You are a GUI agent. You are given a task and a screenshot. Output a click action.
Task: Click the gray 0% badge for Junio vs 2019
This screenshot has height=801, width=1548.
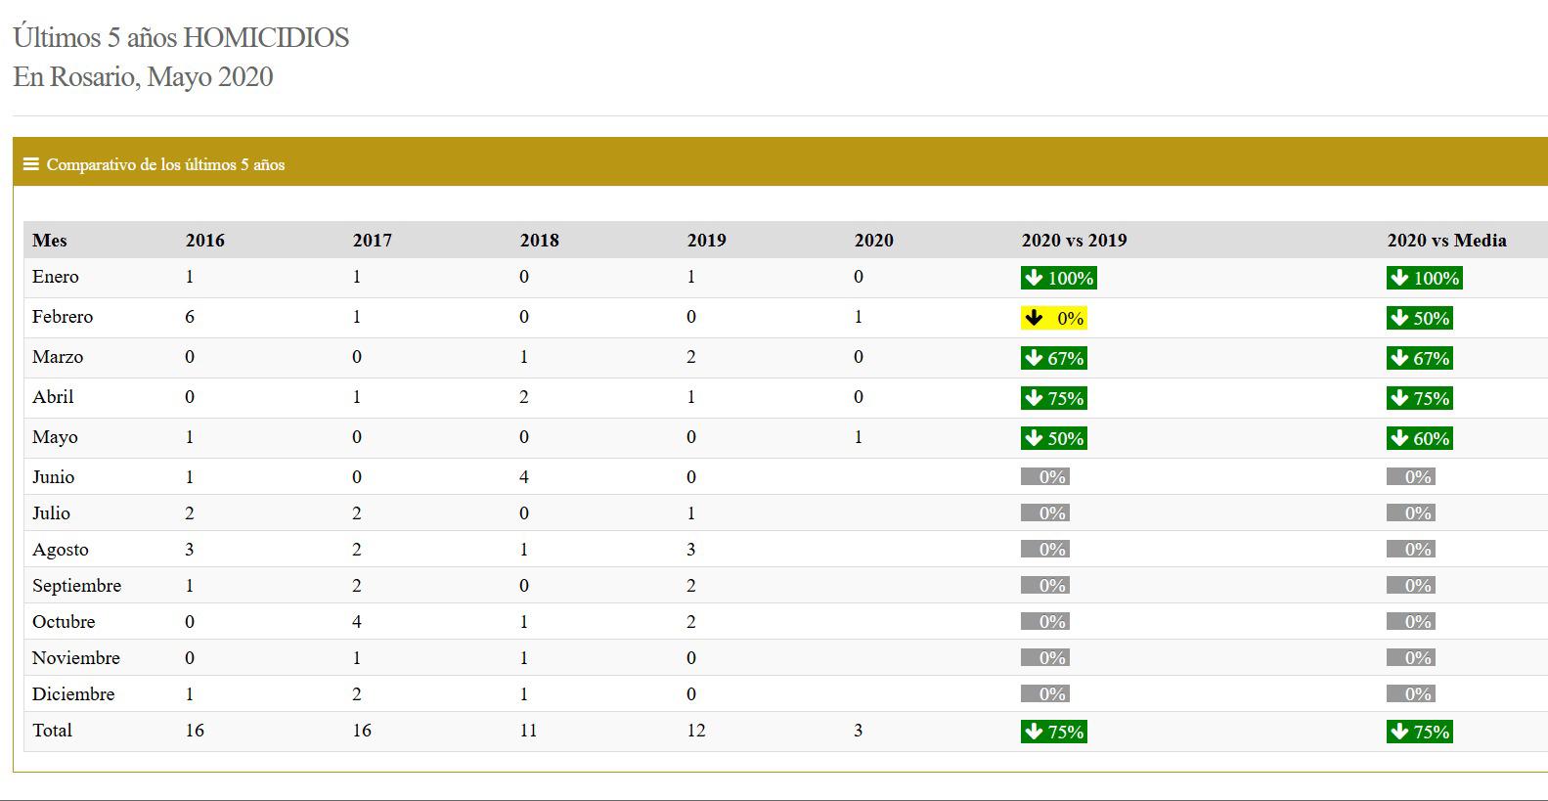(x=1044, y=477)
